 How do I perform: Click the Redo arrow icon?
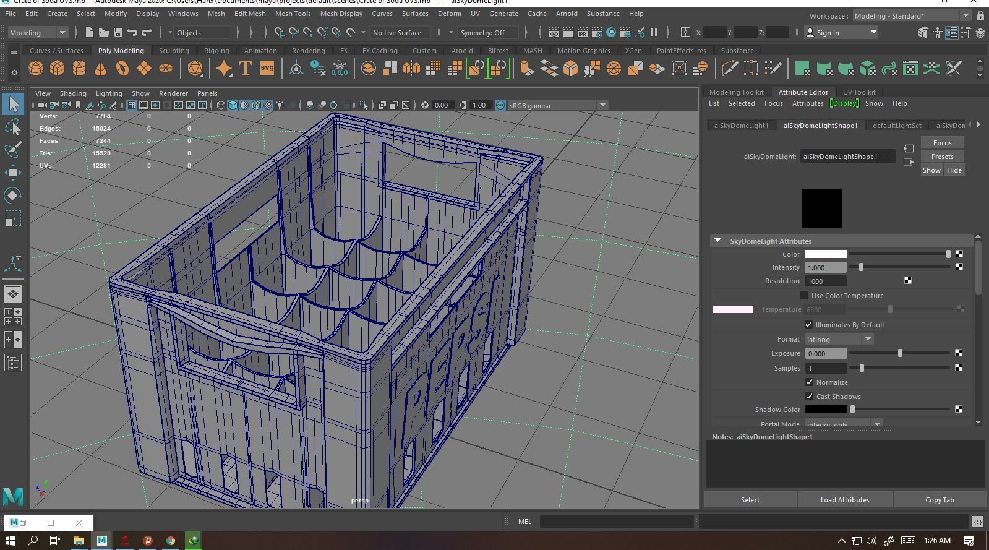147,32
